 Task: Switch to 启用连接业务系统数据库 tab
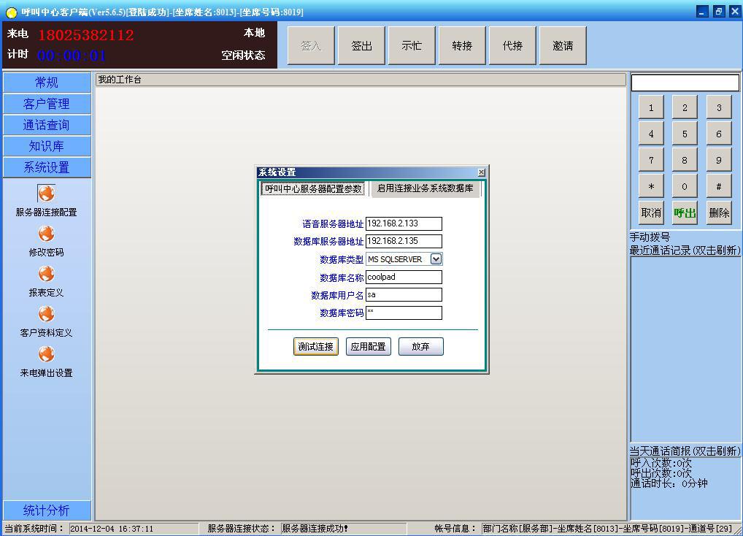(425, 188)
